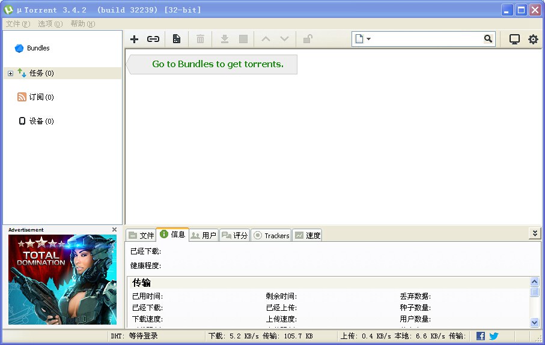This screenshot has height=345, width=545.
Task: Open the Twitter bird icon in status bar
Action: tap(493, 335)
